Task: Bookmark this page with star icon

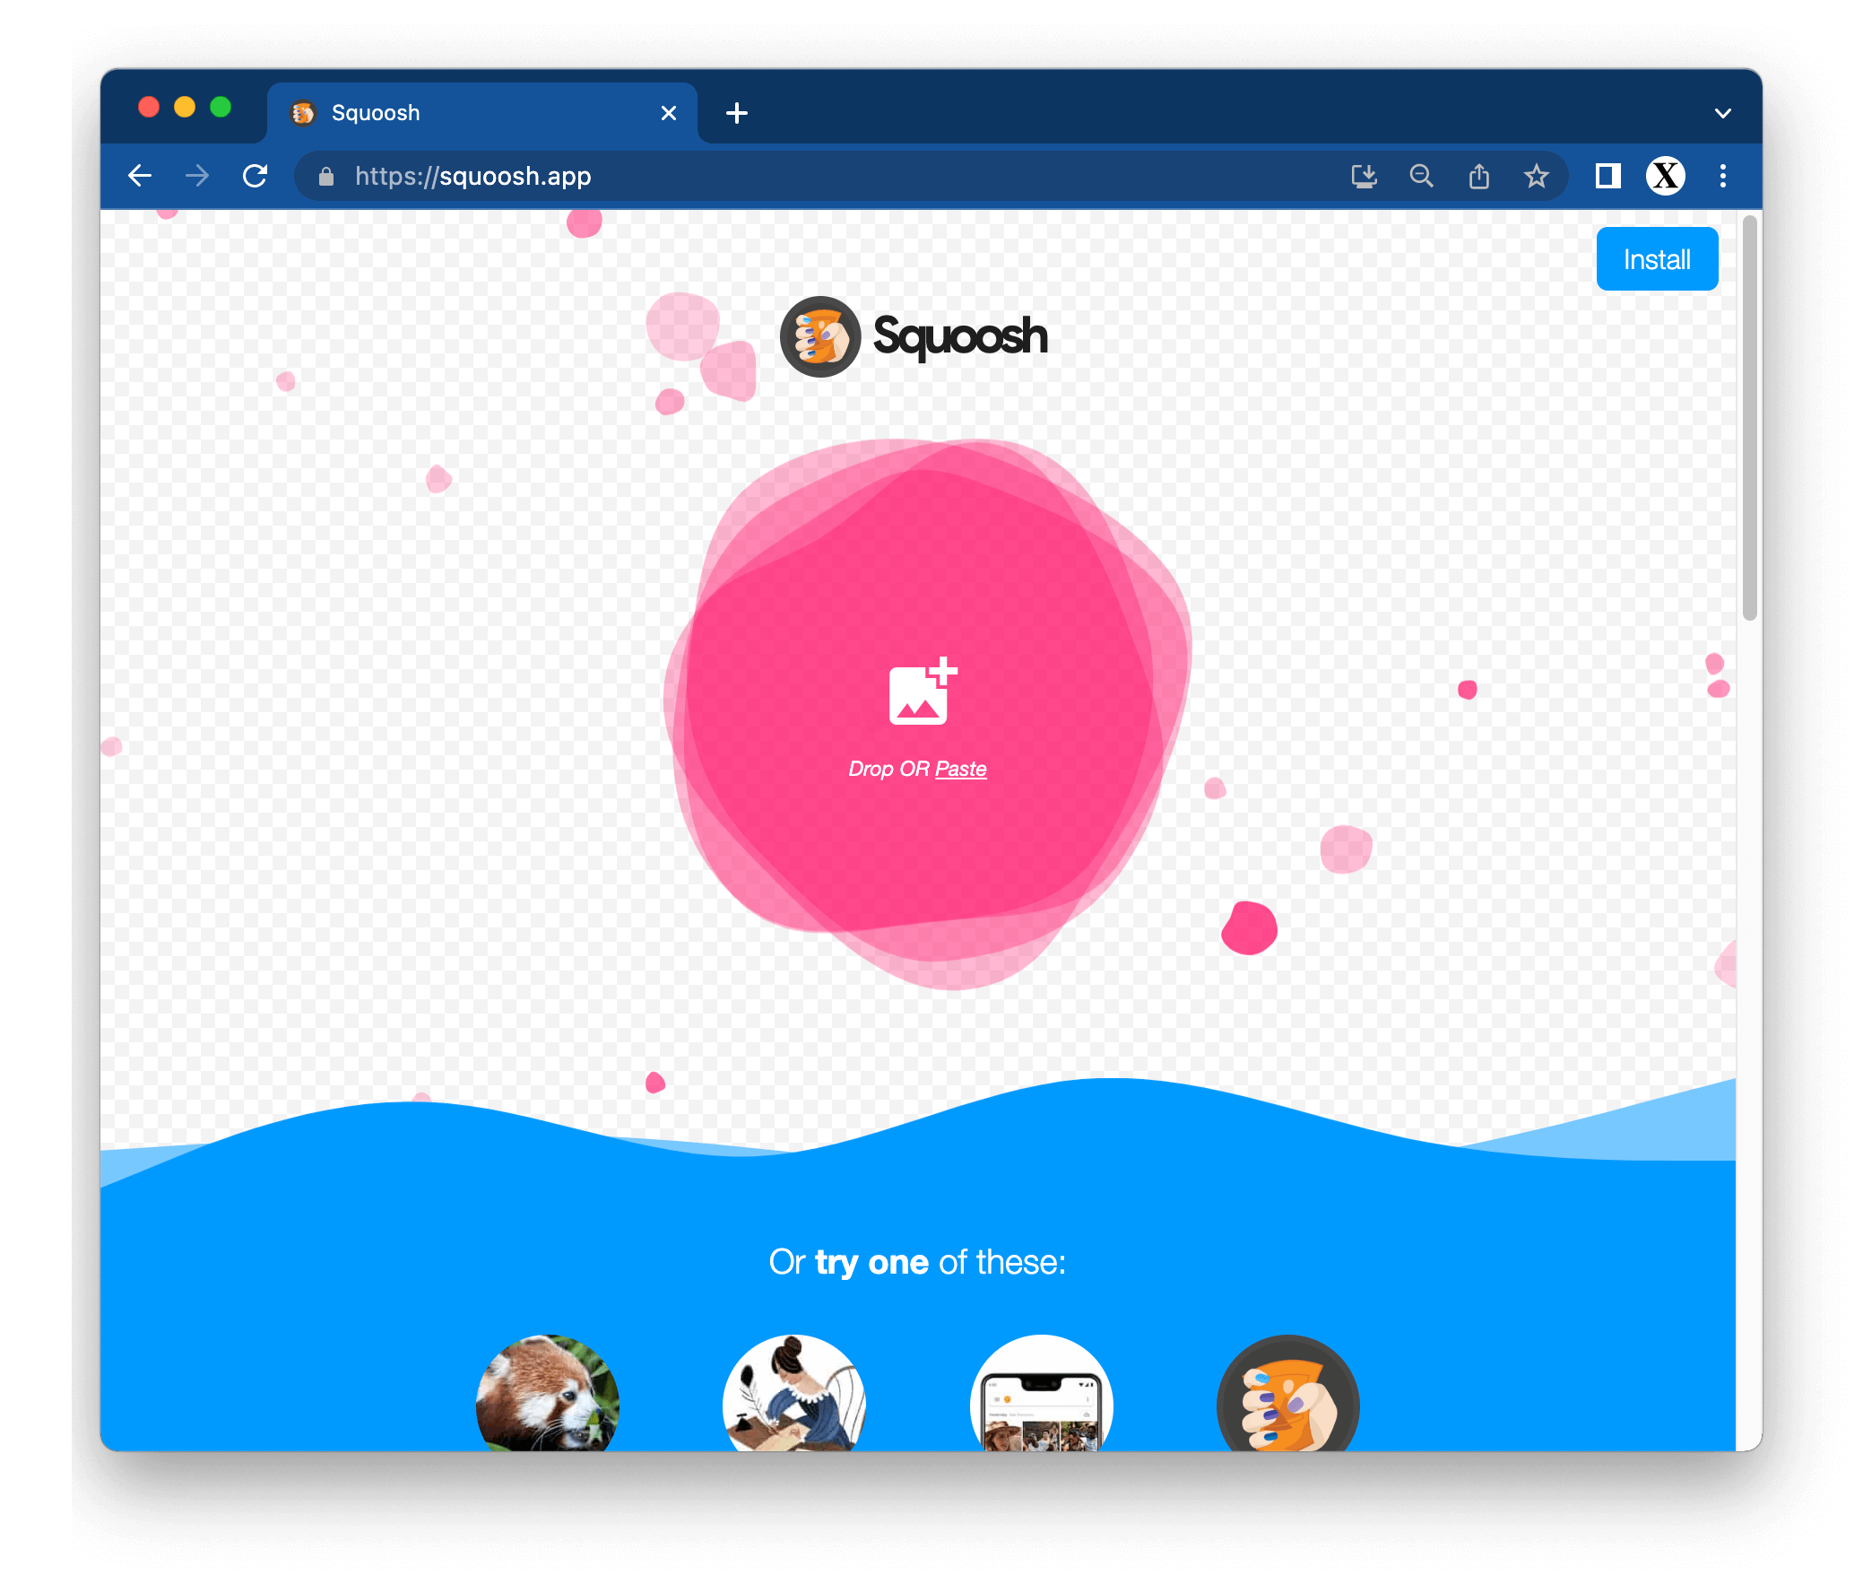Action: click(1537, 176)
